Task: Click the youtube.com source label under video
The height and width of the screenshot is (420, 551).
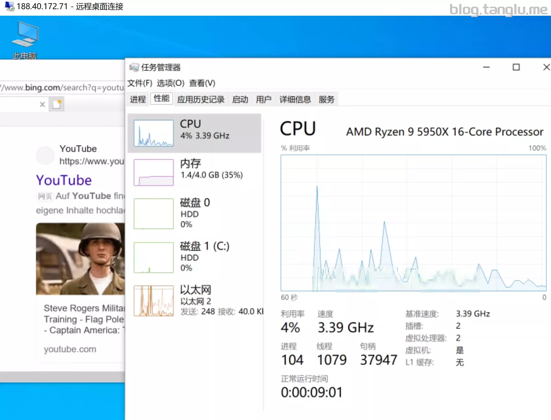Action: click(70, 349)
